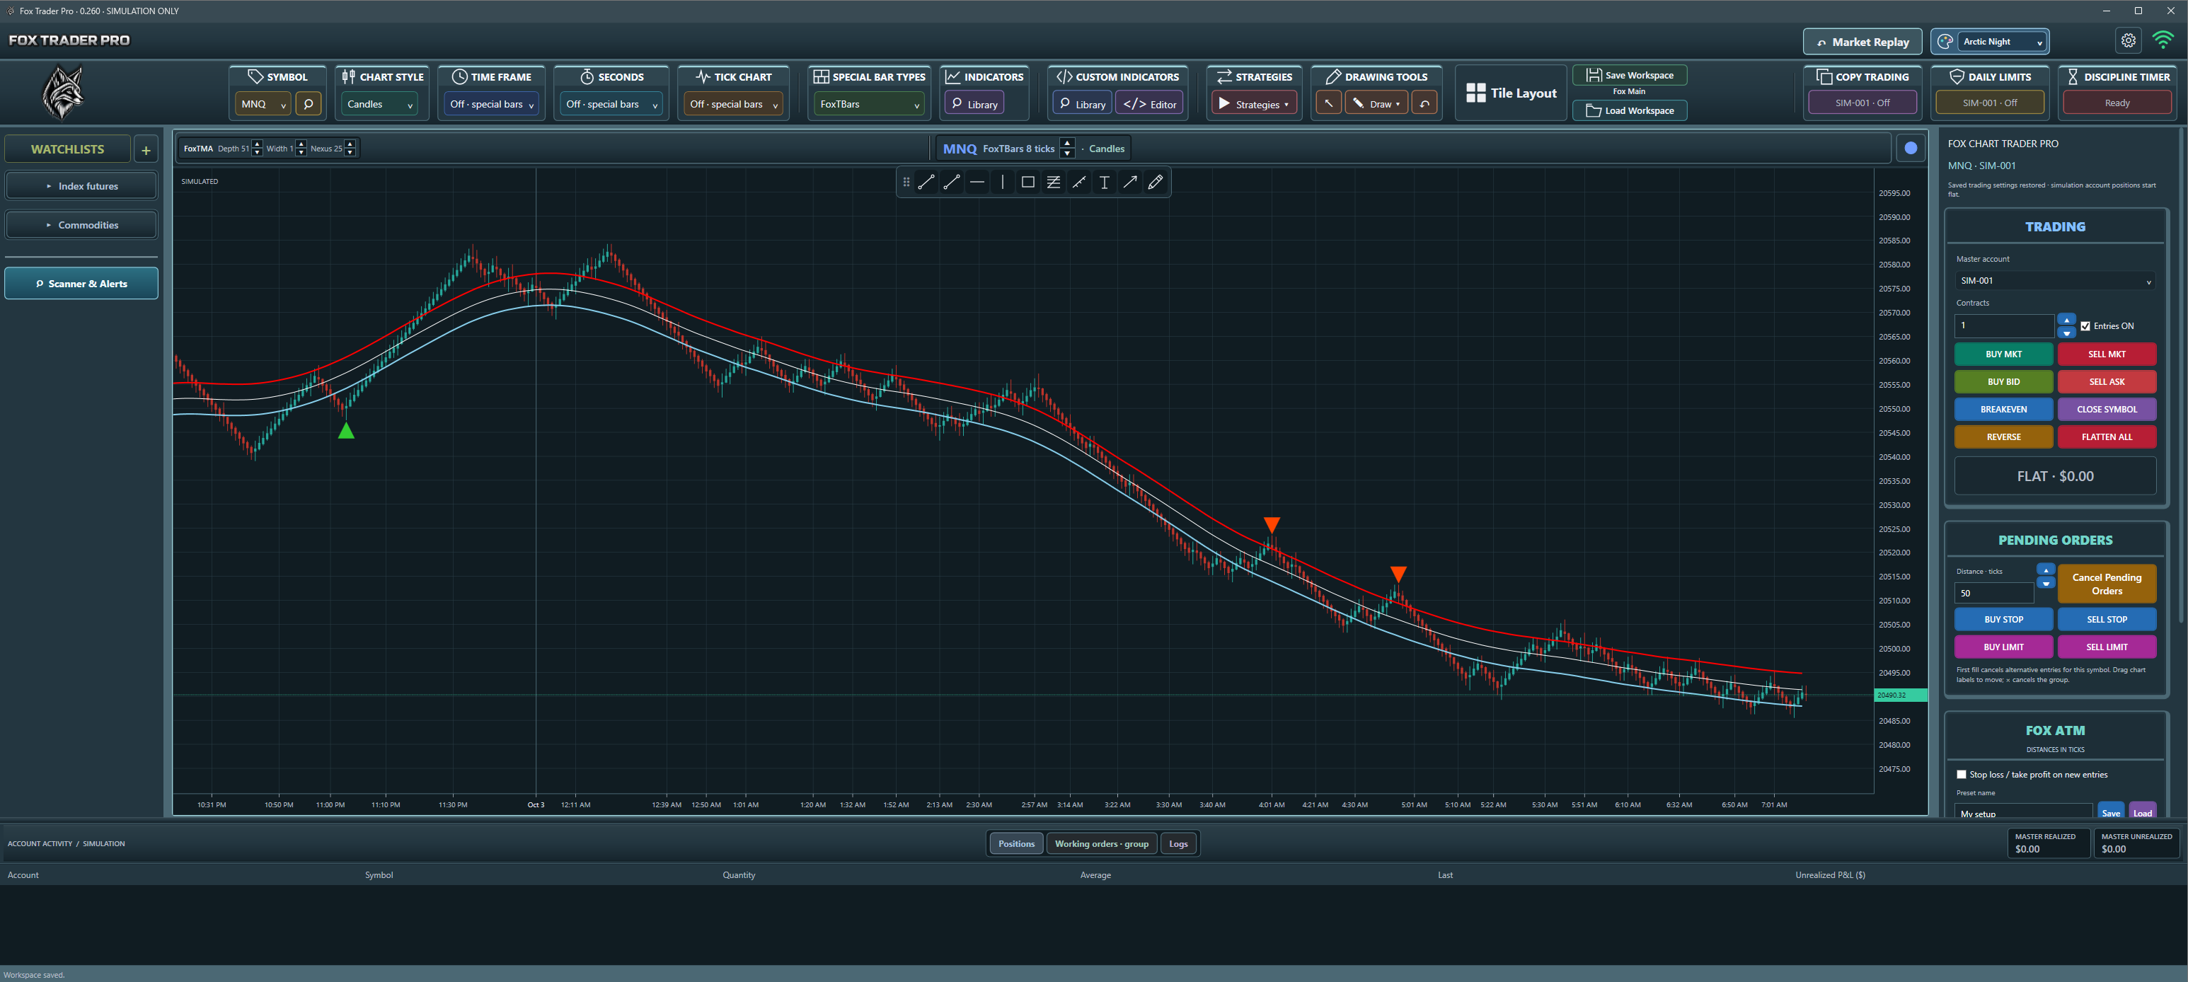Click the FLATTEN ALL button
This screenshot has width=2188, height=982.
[2107, 437]
